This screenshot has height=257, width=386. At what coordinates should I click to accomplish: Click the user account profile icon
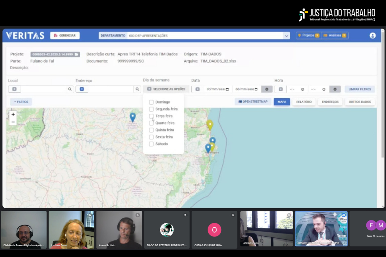tap(372, 35)
